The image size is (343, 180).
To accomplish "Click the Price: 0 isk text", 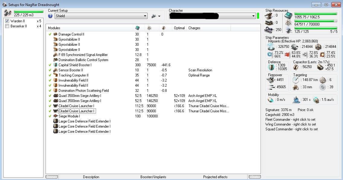I will click(305, 110).
